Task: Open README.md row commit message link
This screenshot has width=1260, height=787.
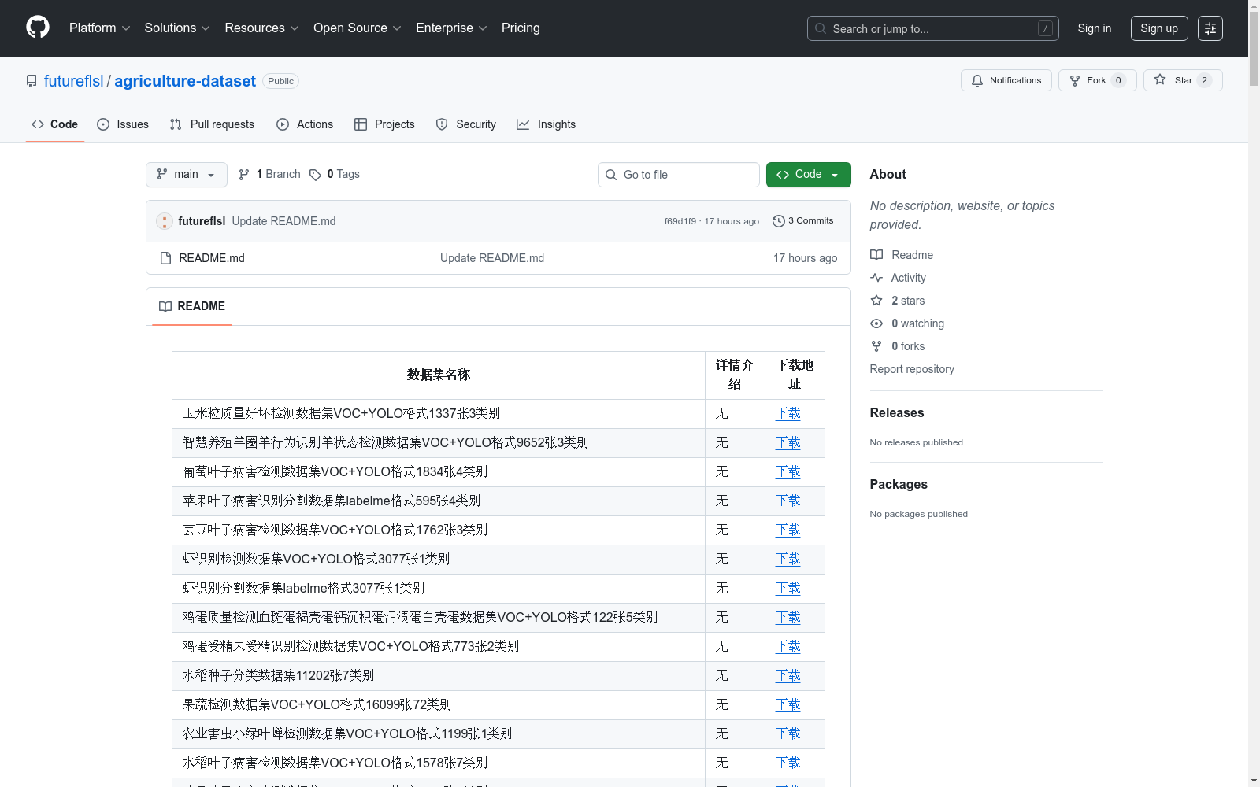Action: 492,258
